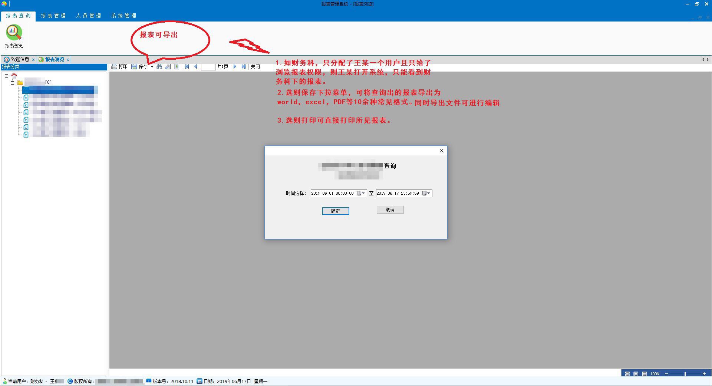Click the 100% zoom level text

click(655, 374)
